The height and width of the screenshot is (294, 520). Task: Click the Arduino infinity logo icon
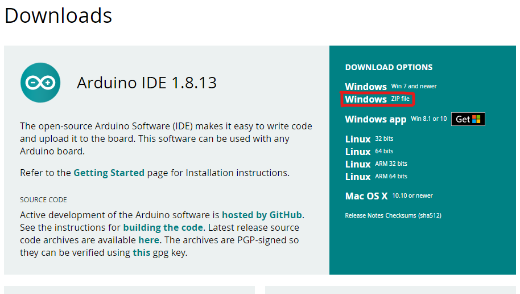(x=40, y=83)
